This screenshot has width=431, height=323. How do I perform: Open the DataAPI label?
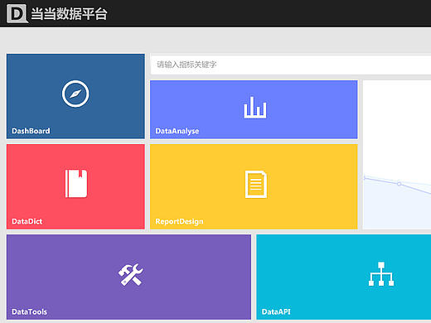pyautogui.click(x=276, y=312)
